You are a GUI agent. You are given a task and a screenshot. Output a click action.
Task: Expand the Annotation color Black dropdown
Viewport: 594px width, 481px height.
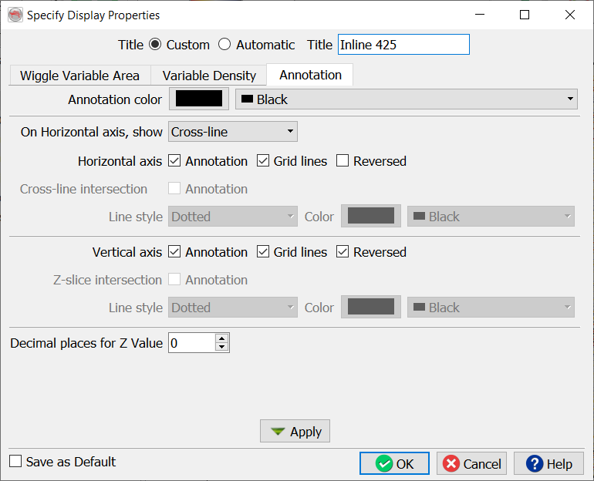406,99
